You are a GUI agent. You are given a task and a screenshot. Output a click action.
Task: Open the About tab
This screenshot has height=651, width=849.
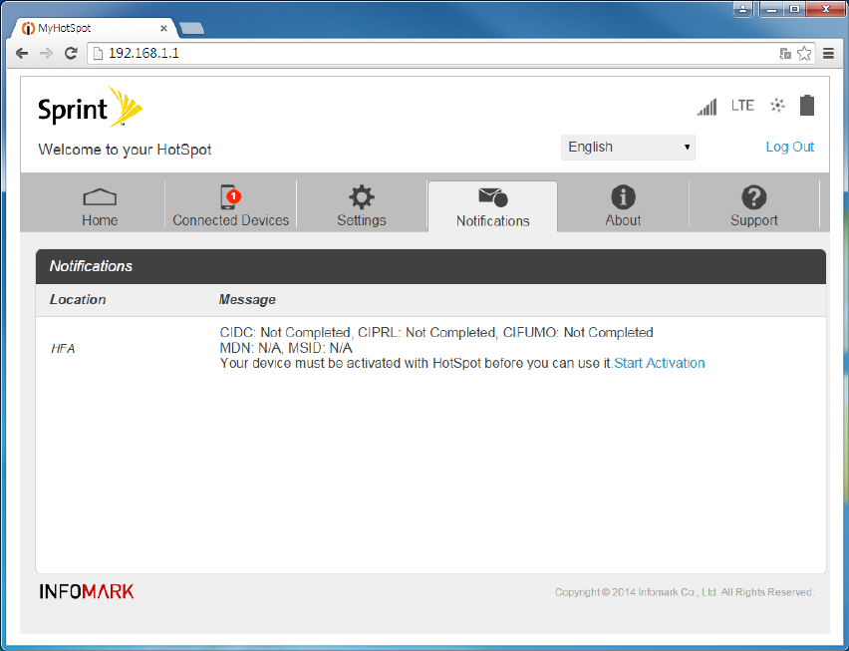(x=623, y=207)
